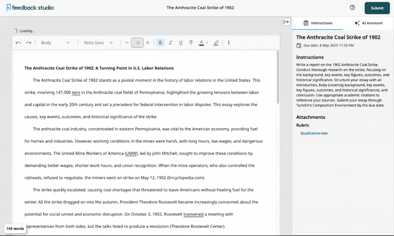The width and height of the screenshot is (394, 236).
Task: Click the feedback studio logo
Action: (30, 7)
